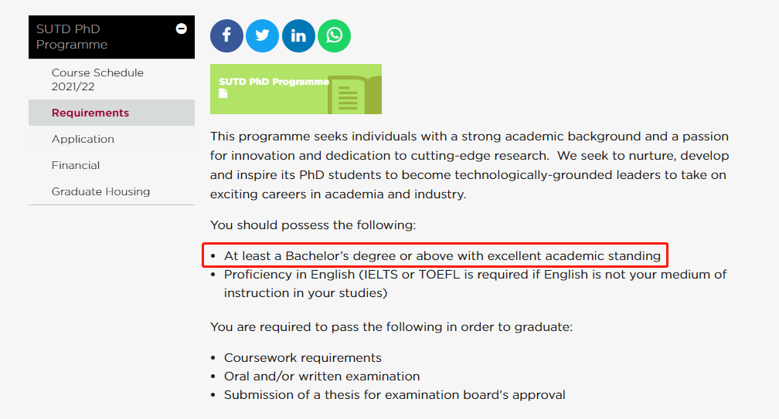Image resolution: width=779 pixels, height=419 pixels.
Task: Click SUTD PhD Programme banner title text
Action: click(x=274, y=82)
